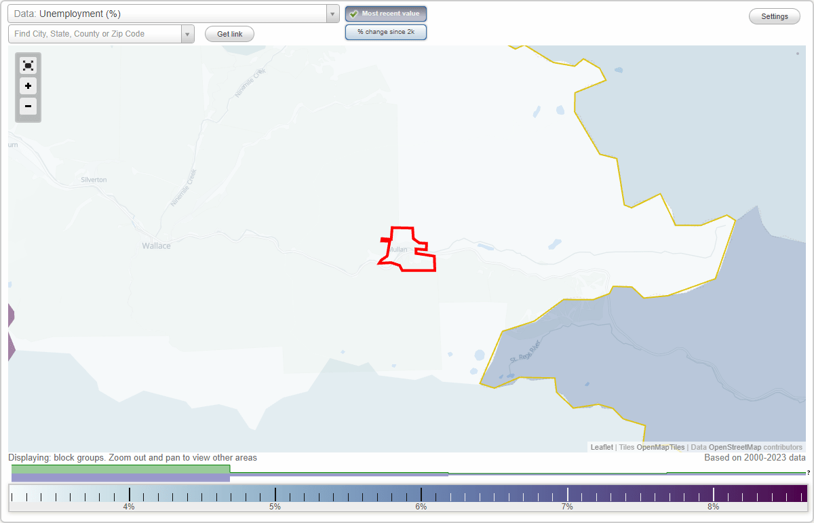Click the Wallace town label on map
814x523 pixels.
[156, 246]
